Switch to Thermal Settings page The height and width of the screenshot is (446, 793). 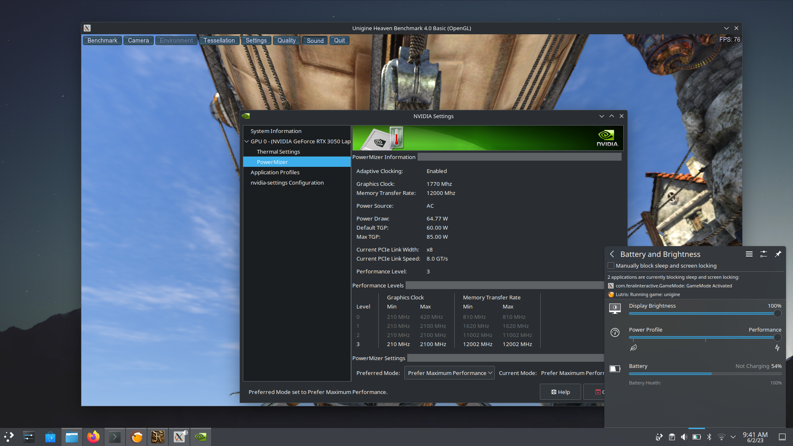(278, 152)
